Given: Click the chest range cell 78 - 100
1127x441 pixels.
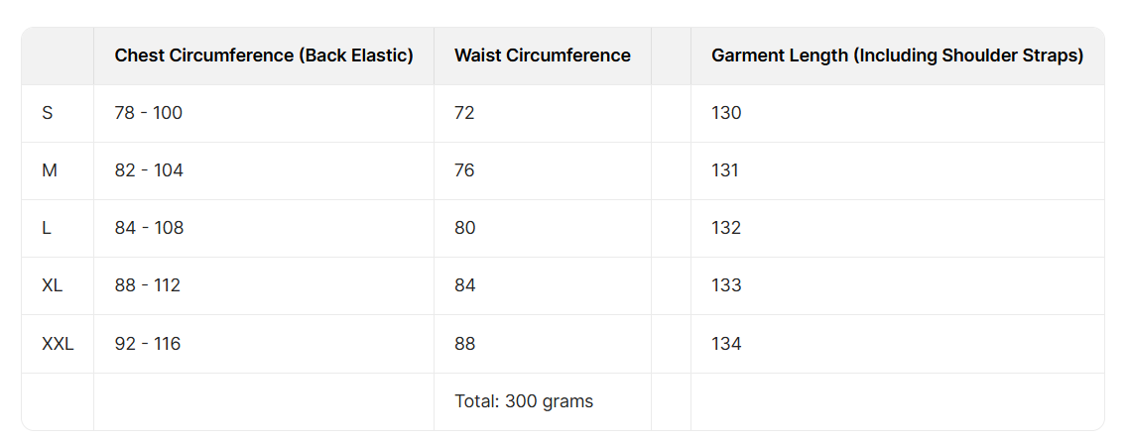Looking at the screenshot, I should [x=149, y=113].
